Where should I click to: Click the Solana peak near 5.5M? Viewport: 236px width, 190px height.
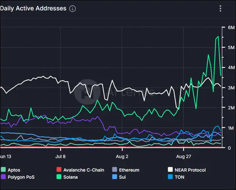pos(218,37)
